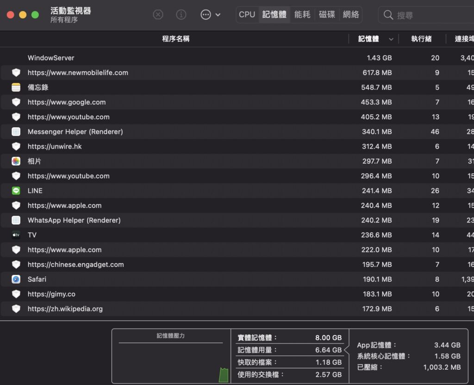Sort by 程序名稱 column header
Image resolution: width=474 pixels, height=385 pixels.
click(175, 39)
